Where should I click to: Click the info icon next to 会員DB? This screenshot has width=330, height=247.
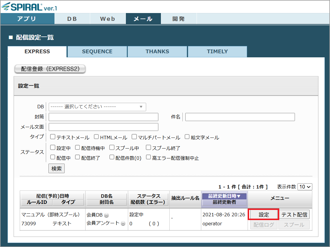[x=106, y=215]
